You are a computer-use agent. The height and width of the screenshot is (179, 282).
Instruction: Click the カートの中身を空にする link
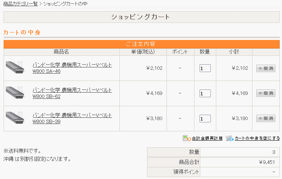[257, 138]
